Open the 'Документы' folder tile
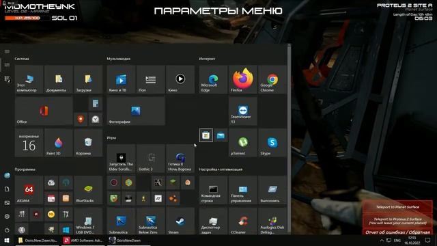 click(59, 79)
